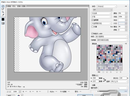Viewport: 130px width, 96px height.
Task: Click the 253.3K file size text
Action: click(x=10, y=85)
